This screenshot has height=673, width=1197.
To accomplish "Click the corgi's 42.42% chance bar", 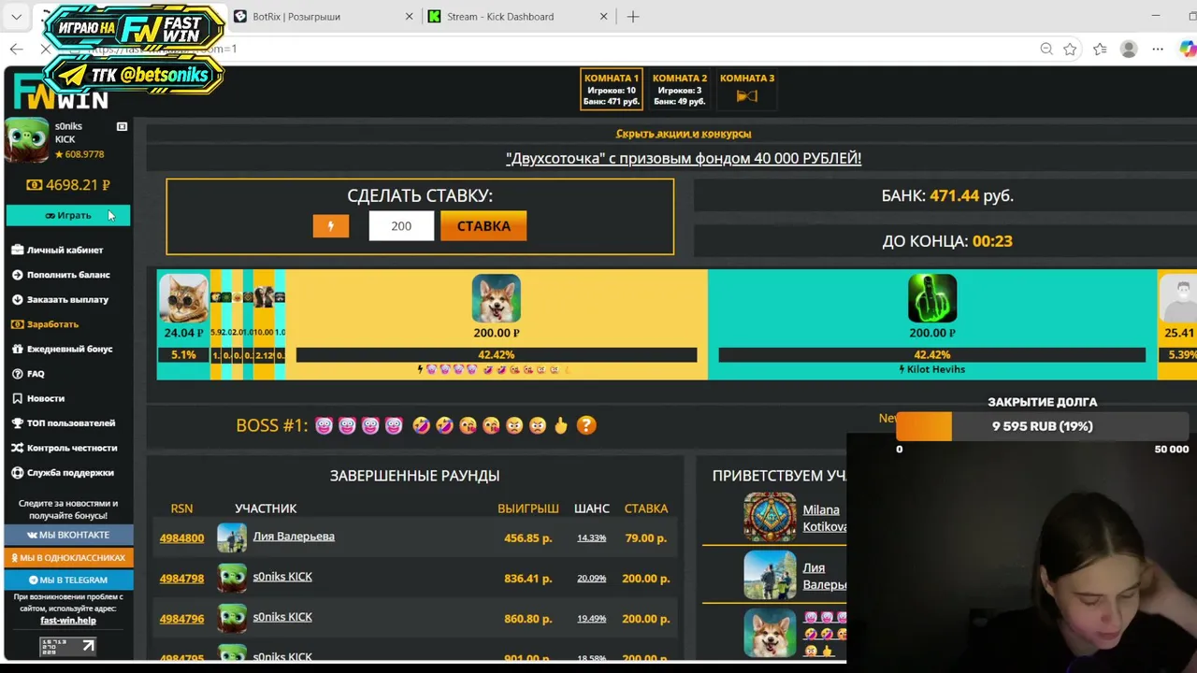I will [x=496, y=355].
